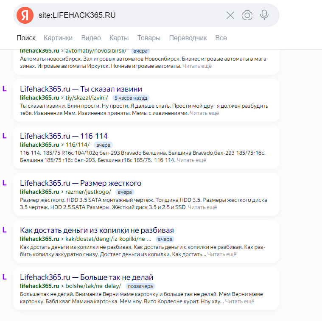The image size is (322, 321).
Task: Open the Товары tab
Action: click(x=148, y=38)
